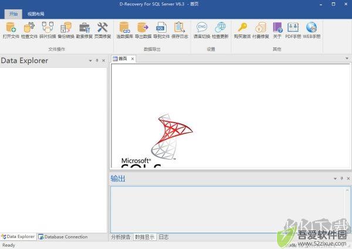The width and height of the screenshot is (352, 249).
Task: Click the 保存日志 save log icon
Action: [180, 30]
